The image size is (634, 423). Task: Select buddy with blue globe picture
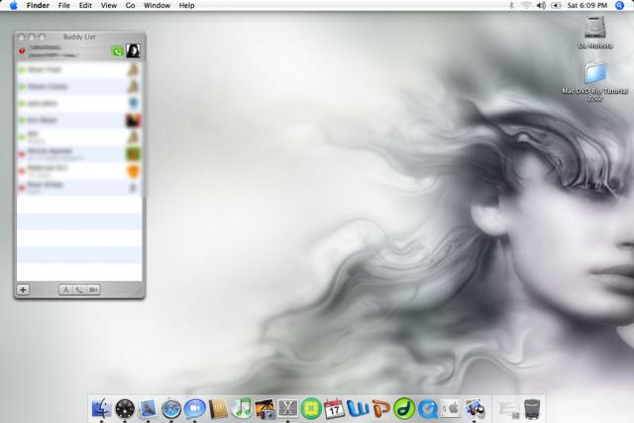(79, 103)
